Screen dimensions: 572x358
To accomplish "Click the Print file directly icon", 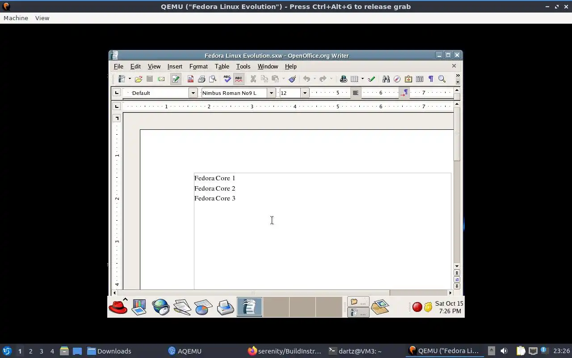I will point(202,79).
